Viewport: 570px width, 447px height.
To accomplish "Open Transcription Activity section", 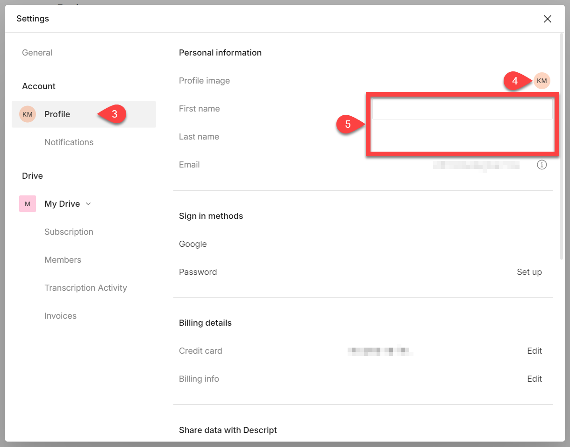I will point(85,288).
